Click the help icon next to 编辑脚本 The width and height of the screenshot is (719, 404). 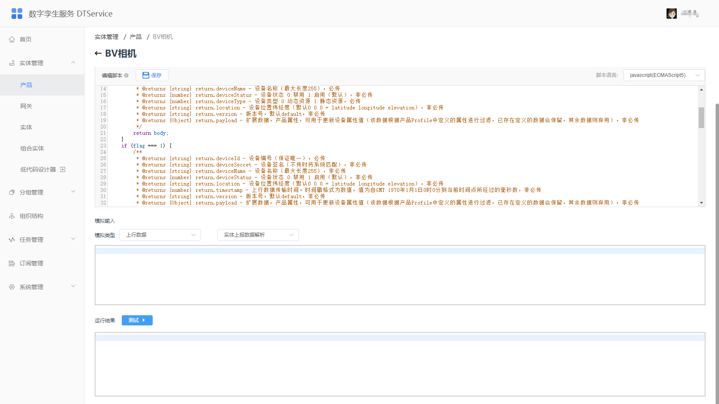[126, 75]
